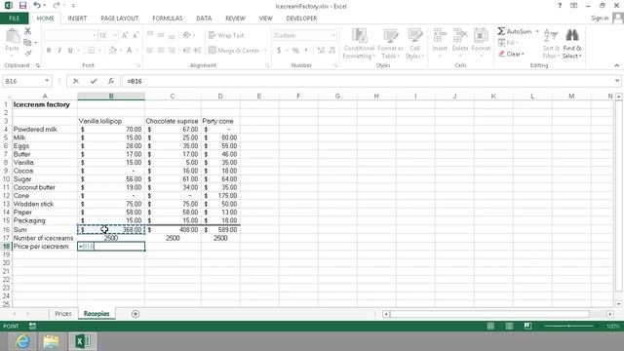Expand the Custom number format dropdown
This screenshot has width=624, height=351.
(x=333, y=35)
